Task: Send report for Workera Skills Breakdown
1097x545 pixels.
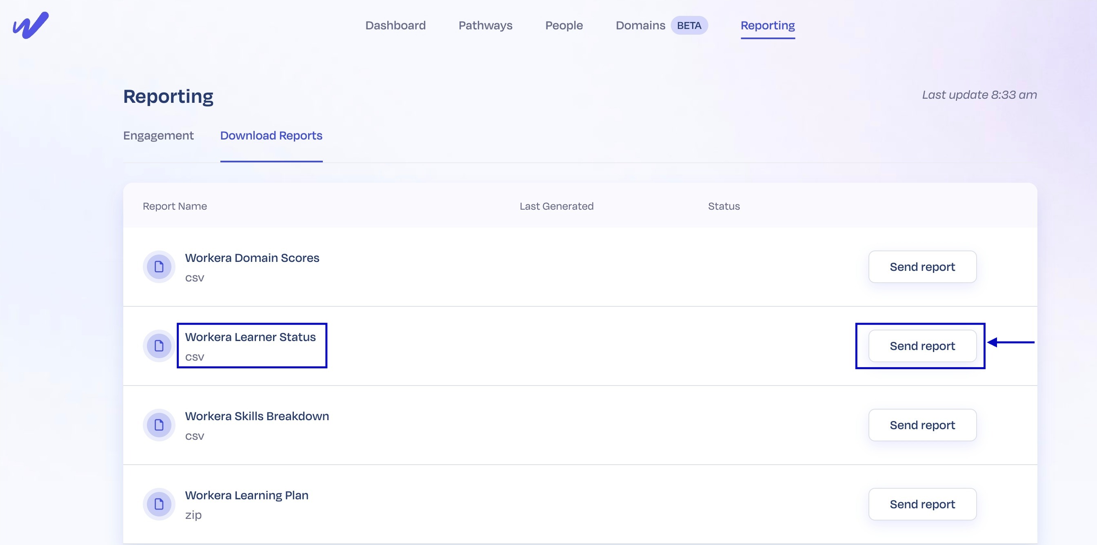Action: (x=922, y=425)
